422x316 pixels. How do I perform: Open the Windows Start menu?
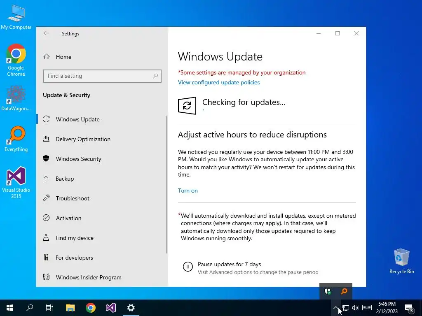pos(10,308)
